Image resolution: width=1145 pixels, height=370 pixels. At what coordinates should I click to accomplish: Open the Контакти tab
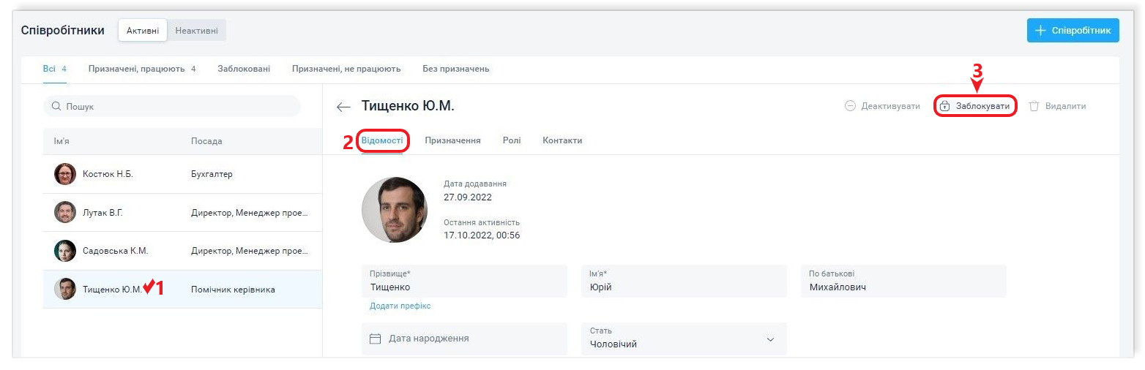(x=562, y=140)
